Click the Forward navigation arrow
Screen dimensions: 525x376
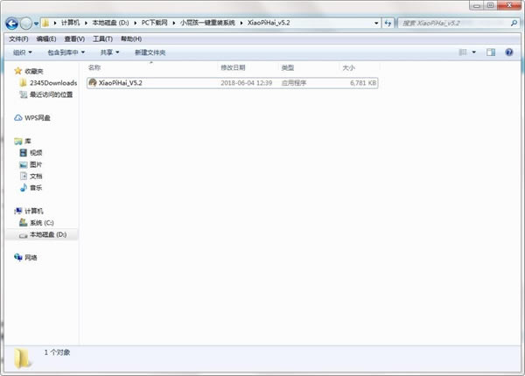pos(26,24)
